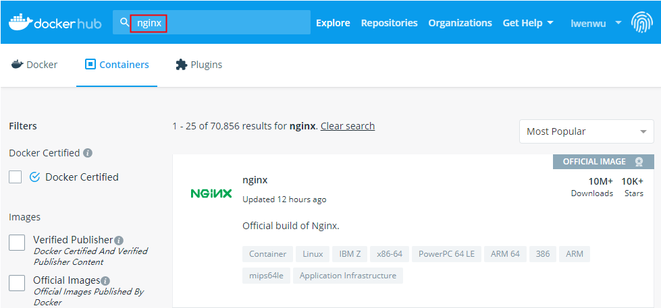This screenshot has height=308, width=661.
Task: Open Organizations in the top bar
Action: (460, 23)
